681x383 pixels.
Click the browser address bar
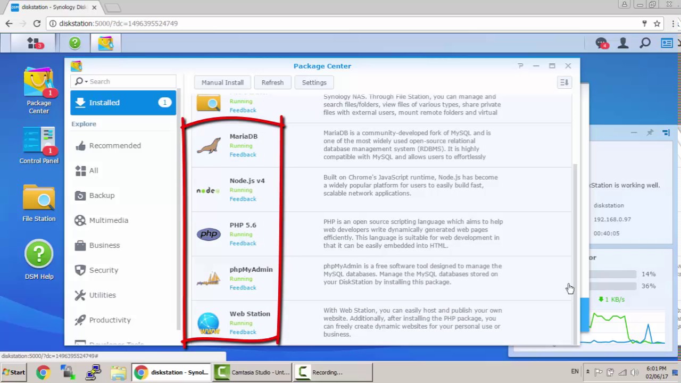pyautogui.click(x=340, y=23)
